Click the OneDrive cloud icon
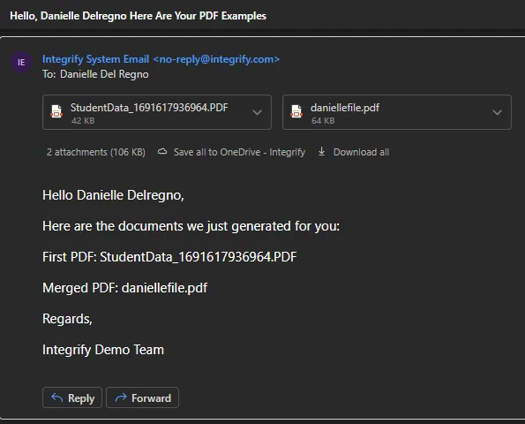The height and width of the screenshot is (424, 525). (x=162, y=152)
